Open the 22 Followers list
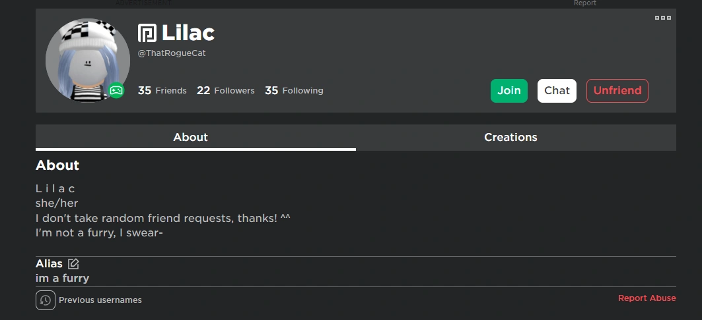 225,91
